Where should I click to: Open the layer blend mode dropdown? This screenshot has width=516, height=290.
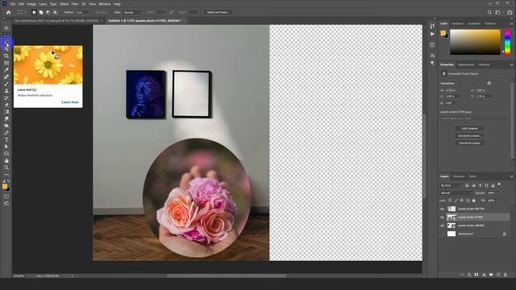tap(456, 193)
